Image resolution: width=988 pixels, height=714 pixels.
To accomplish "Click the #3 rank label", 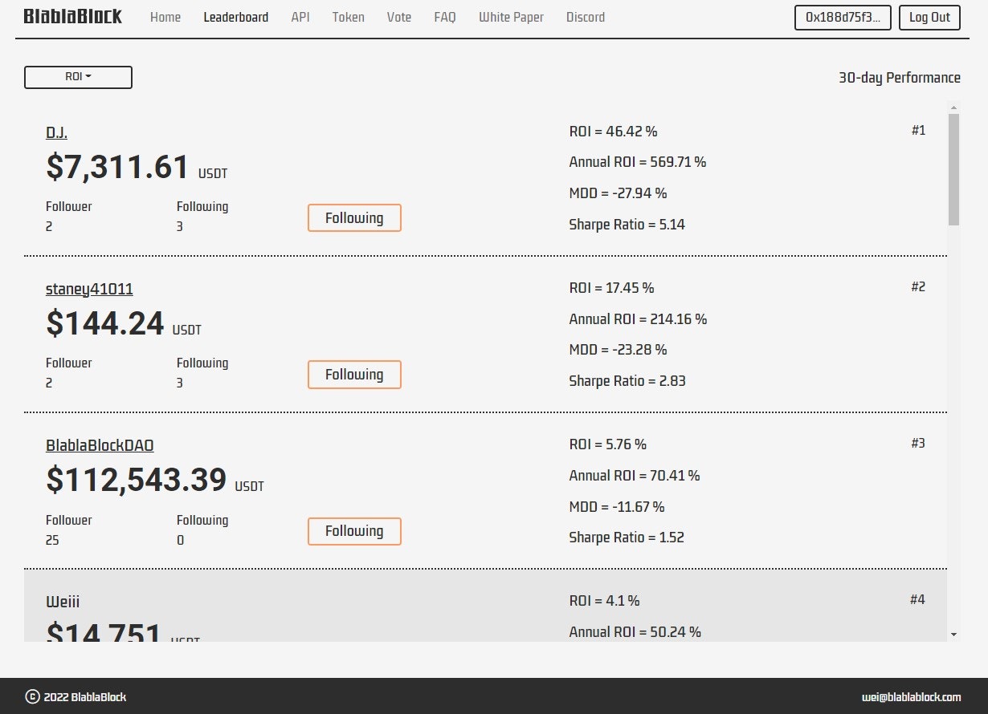I will click(x=918, y=443).
